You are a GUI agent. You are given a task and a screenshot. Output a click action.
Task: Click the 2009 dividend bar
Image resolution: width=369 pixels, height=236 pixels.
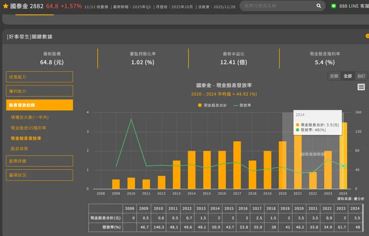tap(116, 184)
